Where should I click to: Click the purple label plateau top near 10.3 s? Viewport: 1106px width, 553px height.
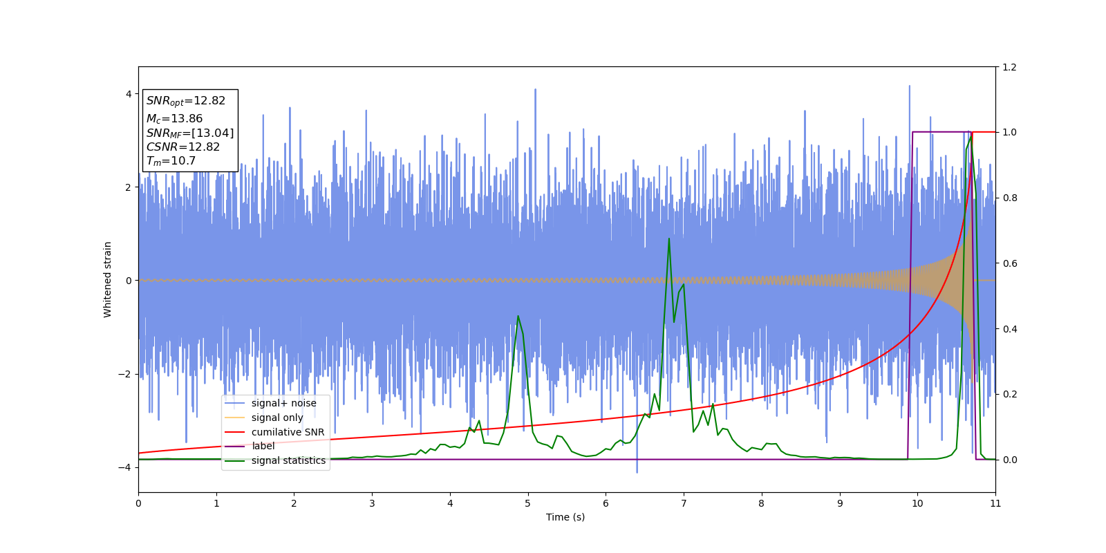[x=941, y=132]
